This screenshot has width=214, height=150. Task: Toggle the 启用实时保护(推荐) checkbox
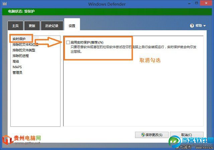pyautogui.click(x=68, y=42)
